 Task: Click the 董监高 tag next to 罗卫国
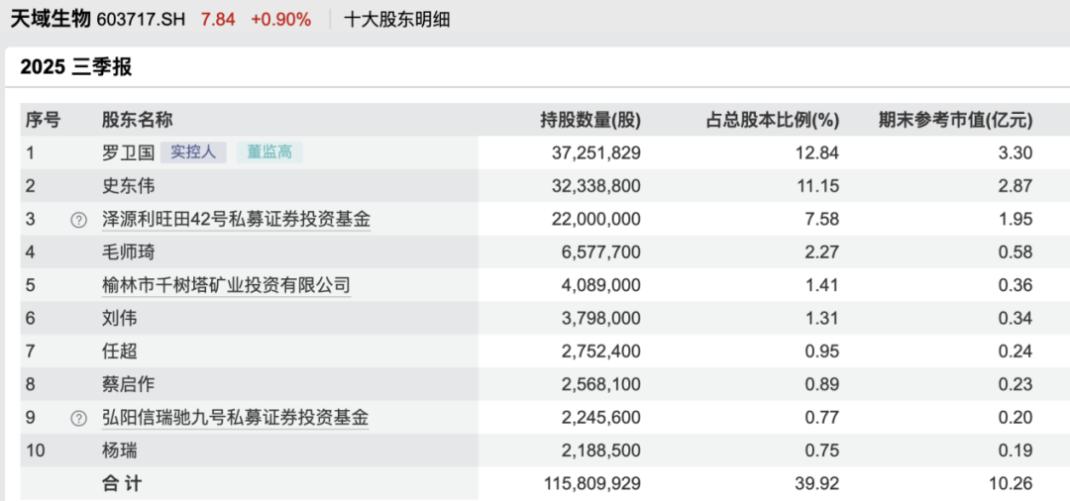pyautogui.click(x=268, y=152)
